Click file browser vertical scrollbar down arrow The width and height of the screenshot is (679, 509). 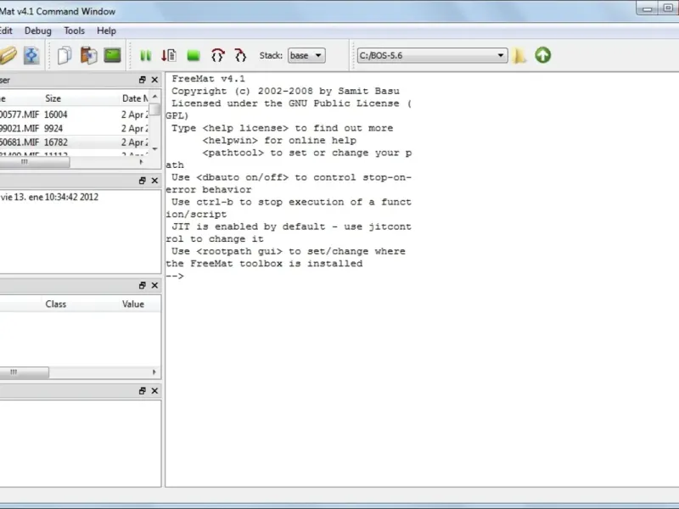(x=155, y=149)
